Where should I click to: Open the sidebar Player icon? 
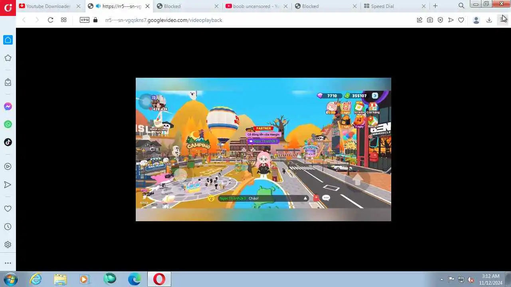point(8,167)
